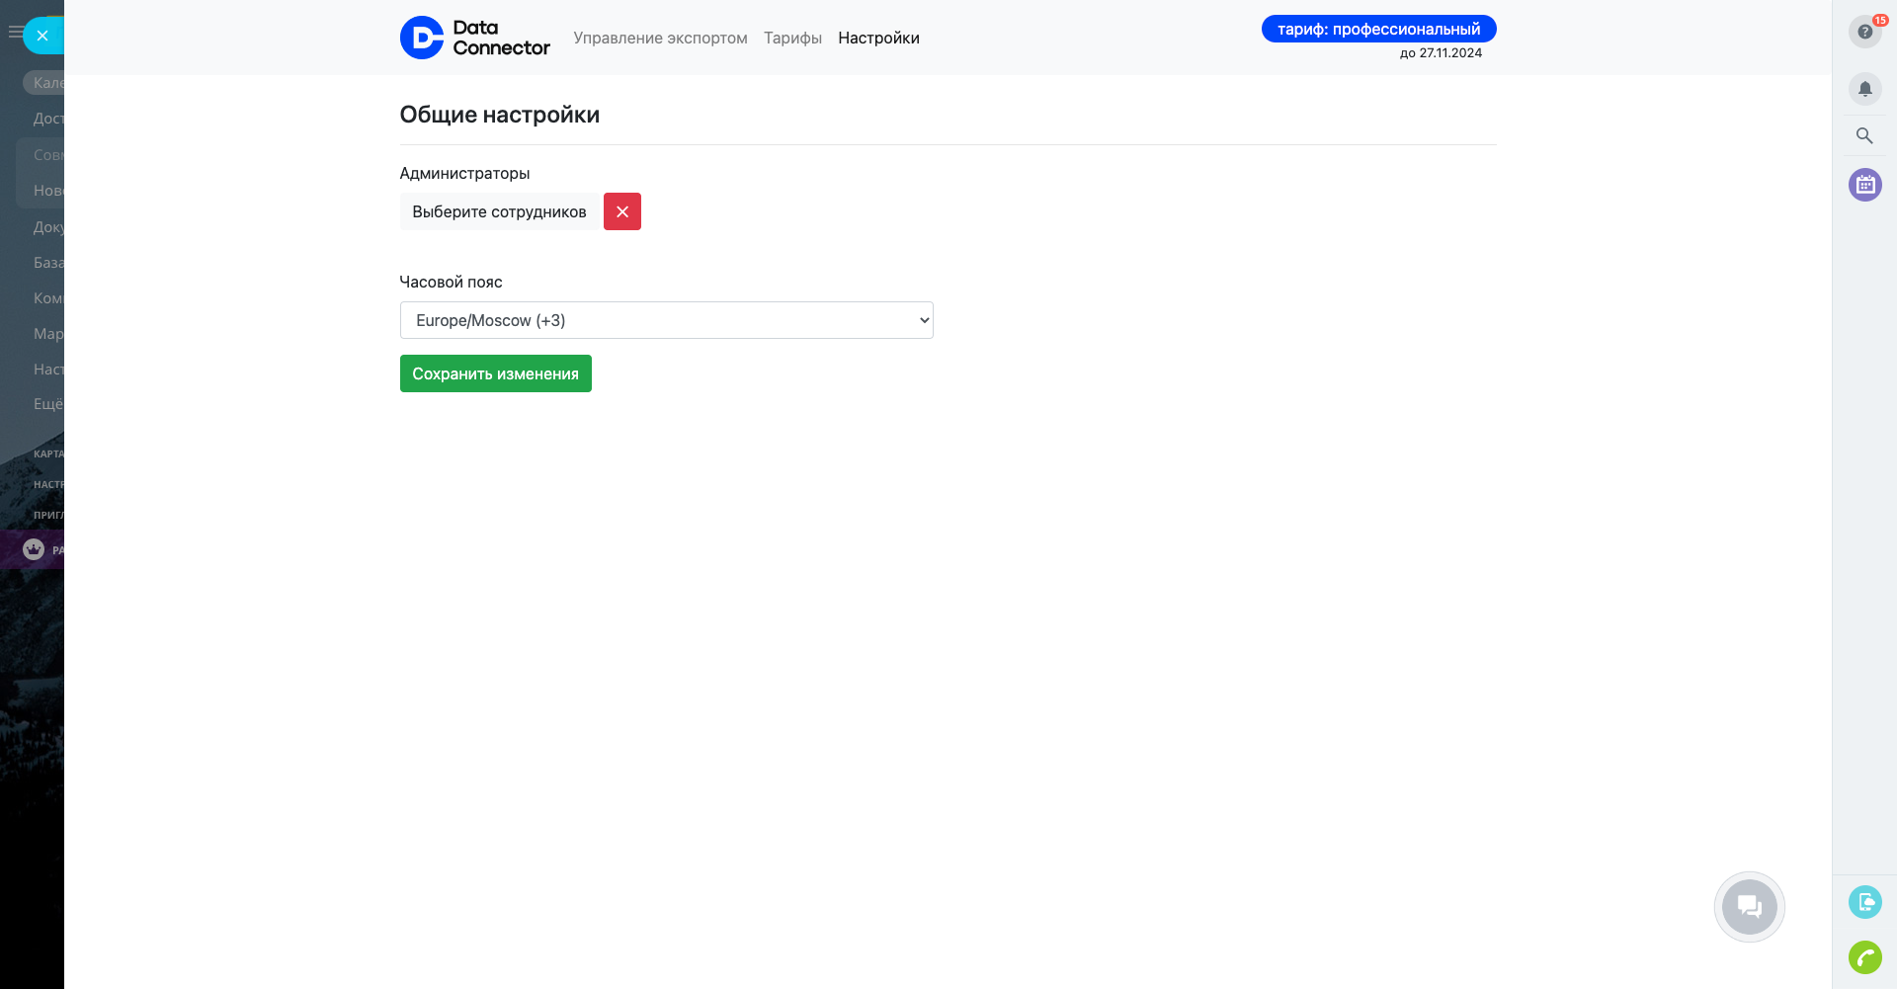Screen dimensions: 1897x989
Task: Click the тариф: профессиональный badge
Action: [1378, 29]
